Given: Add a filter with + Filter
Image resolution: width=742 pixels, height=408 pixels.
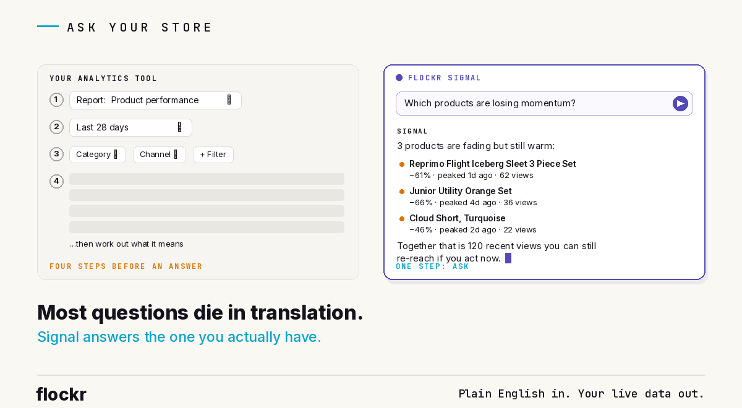Looking at the screenshot, I should [x=213, y=155].
